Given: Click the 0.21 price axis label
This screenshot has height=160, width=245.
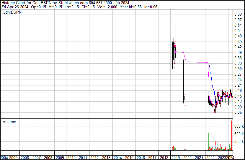Looking at the screenshot, I should pyautogui.click(x=238, y=85).
